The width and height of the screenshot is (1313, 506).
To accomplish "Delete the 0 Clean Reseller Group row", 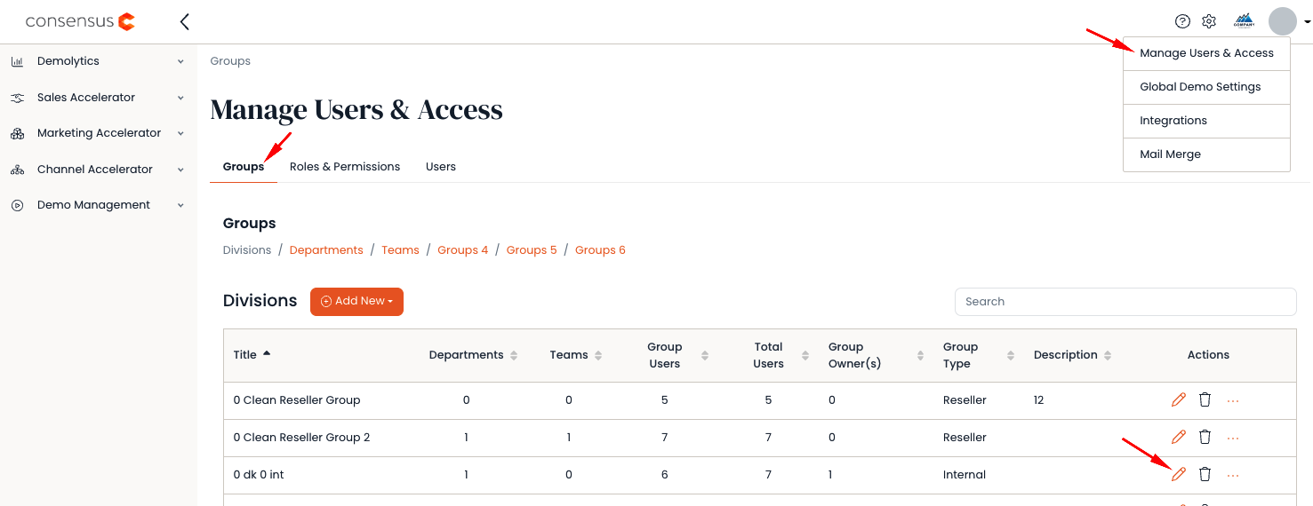I will tap(1205, 400).
